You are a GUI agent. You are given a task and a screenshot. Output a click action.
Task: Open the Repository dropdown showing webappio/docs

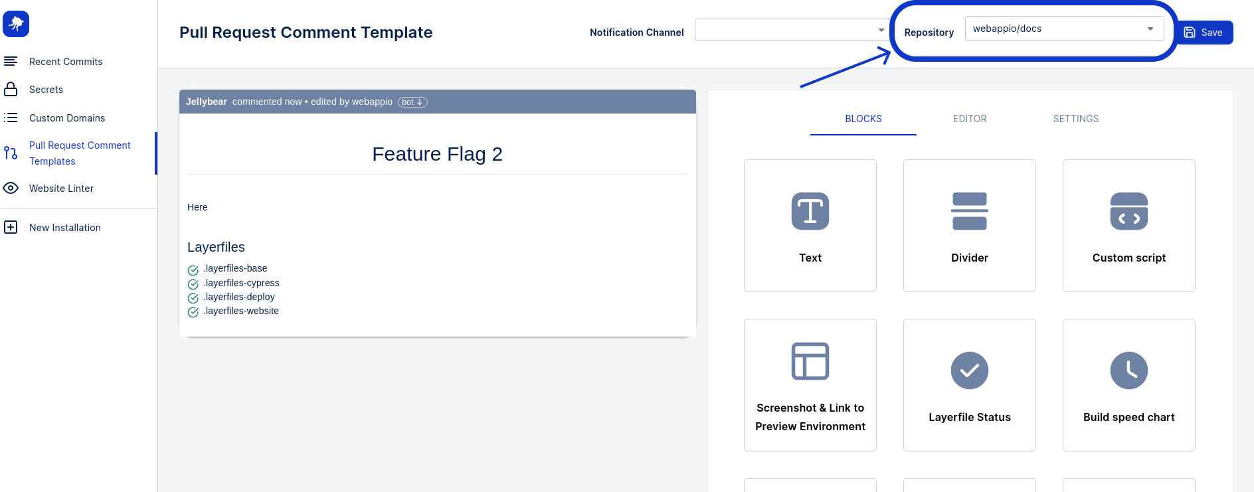(x=1064, y=29)
